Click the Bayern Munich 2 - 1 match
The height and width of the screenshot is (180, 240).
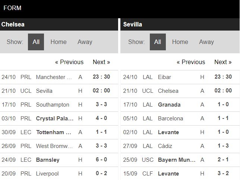pyautogui.click(x=180, y=160)
